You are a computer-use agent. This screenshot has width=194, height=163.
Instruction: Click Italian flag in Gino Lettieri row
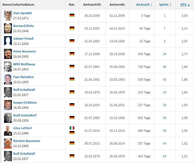pyautogui.click(x=72, y=128)
